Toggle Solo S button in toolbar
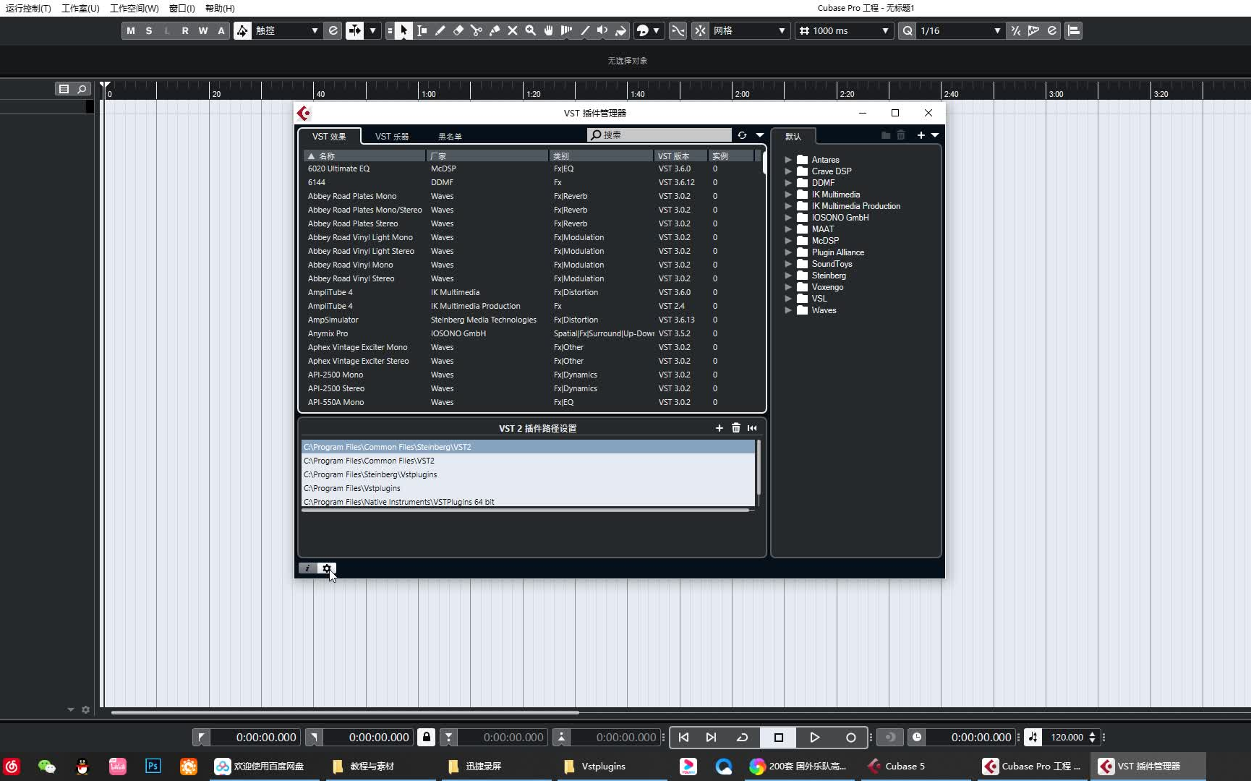 [149, 30]
